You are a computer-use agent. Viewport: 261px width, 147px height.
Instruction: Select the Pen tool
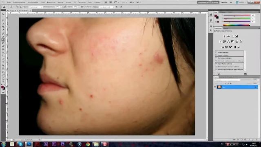click(3, 59)
